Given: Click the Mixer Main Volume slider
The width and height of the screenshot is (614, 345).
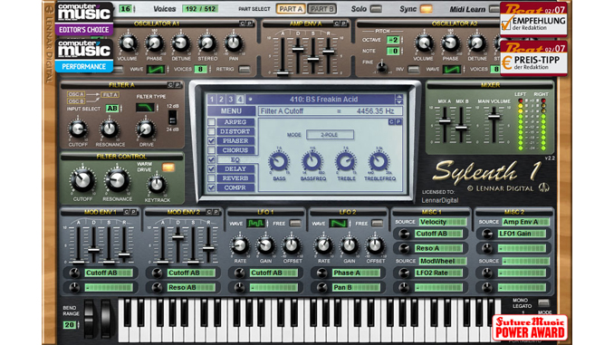Looking at the screenshot, I should tap(494, 117).
